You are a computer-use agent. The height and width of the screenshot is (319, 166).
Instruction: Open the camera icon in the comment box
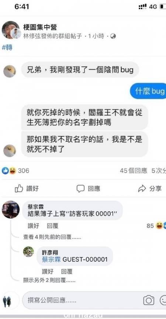[x=149, y=300]
